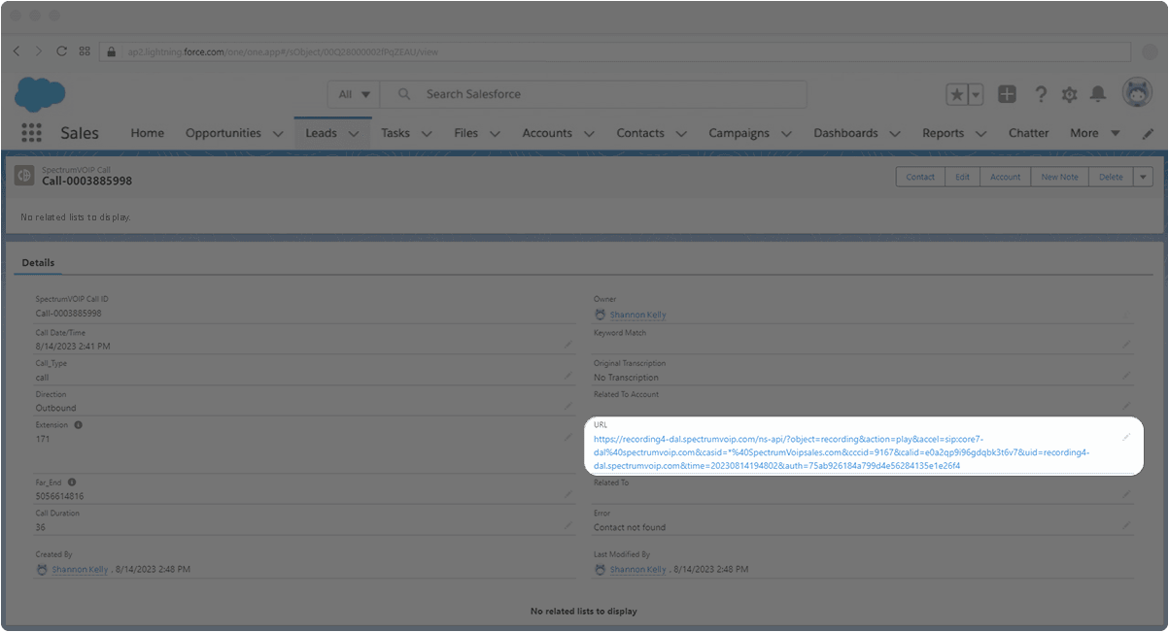This screenshot has height=632, width=1169.
Task: Open Setup via the gear icon
Action: (x=1069, y=94)
